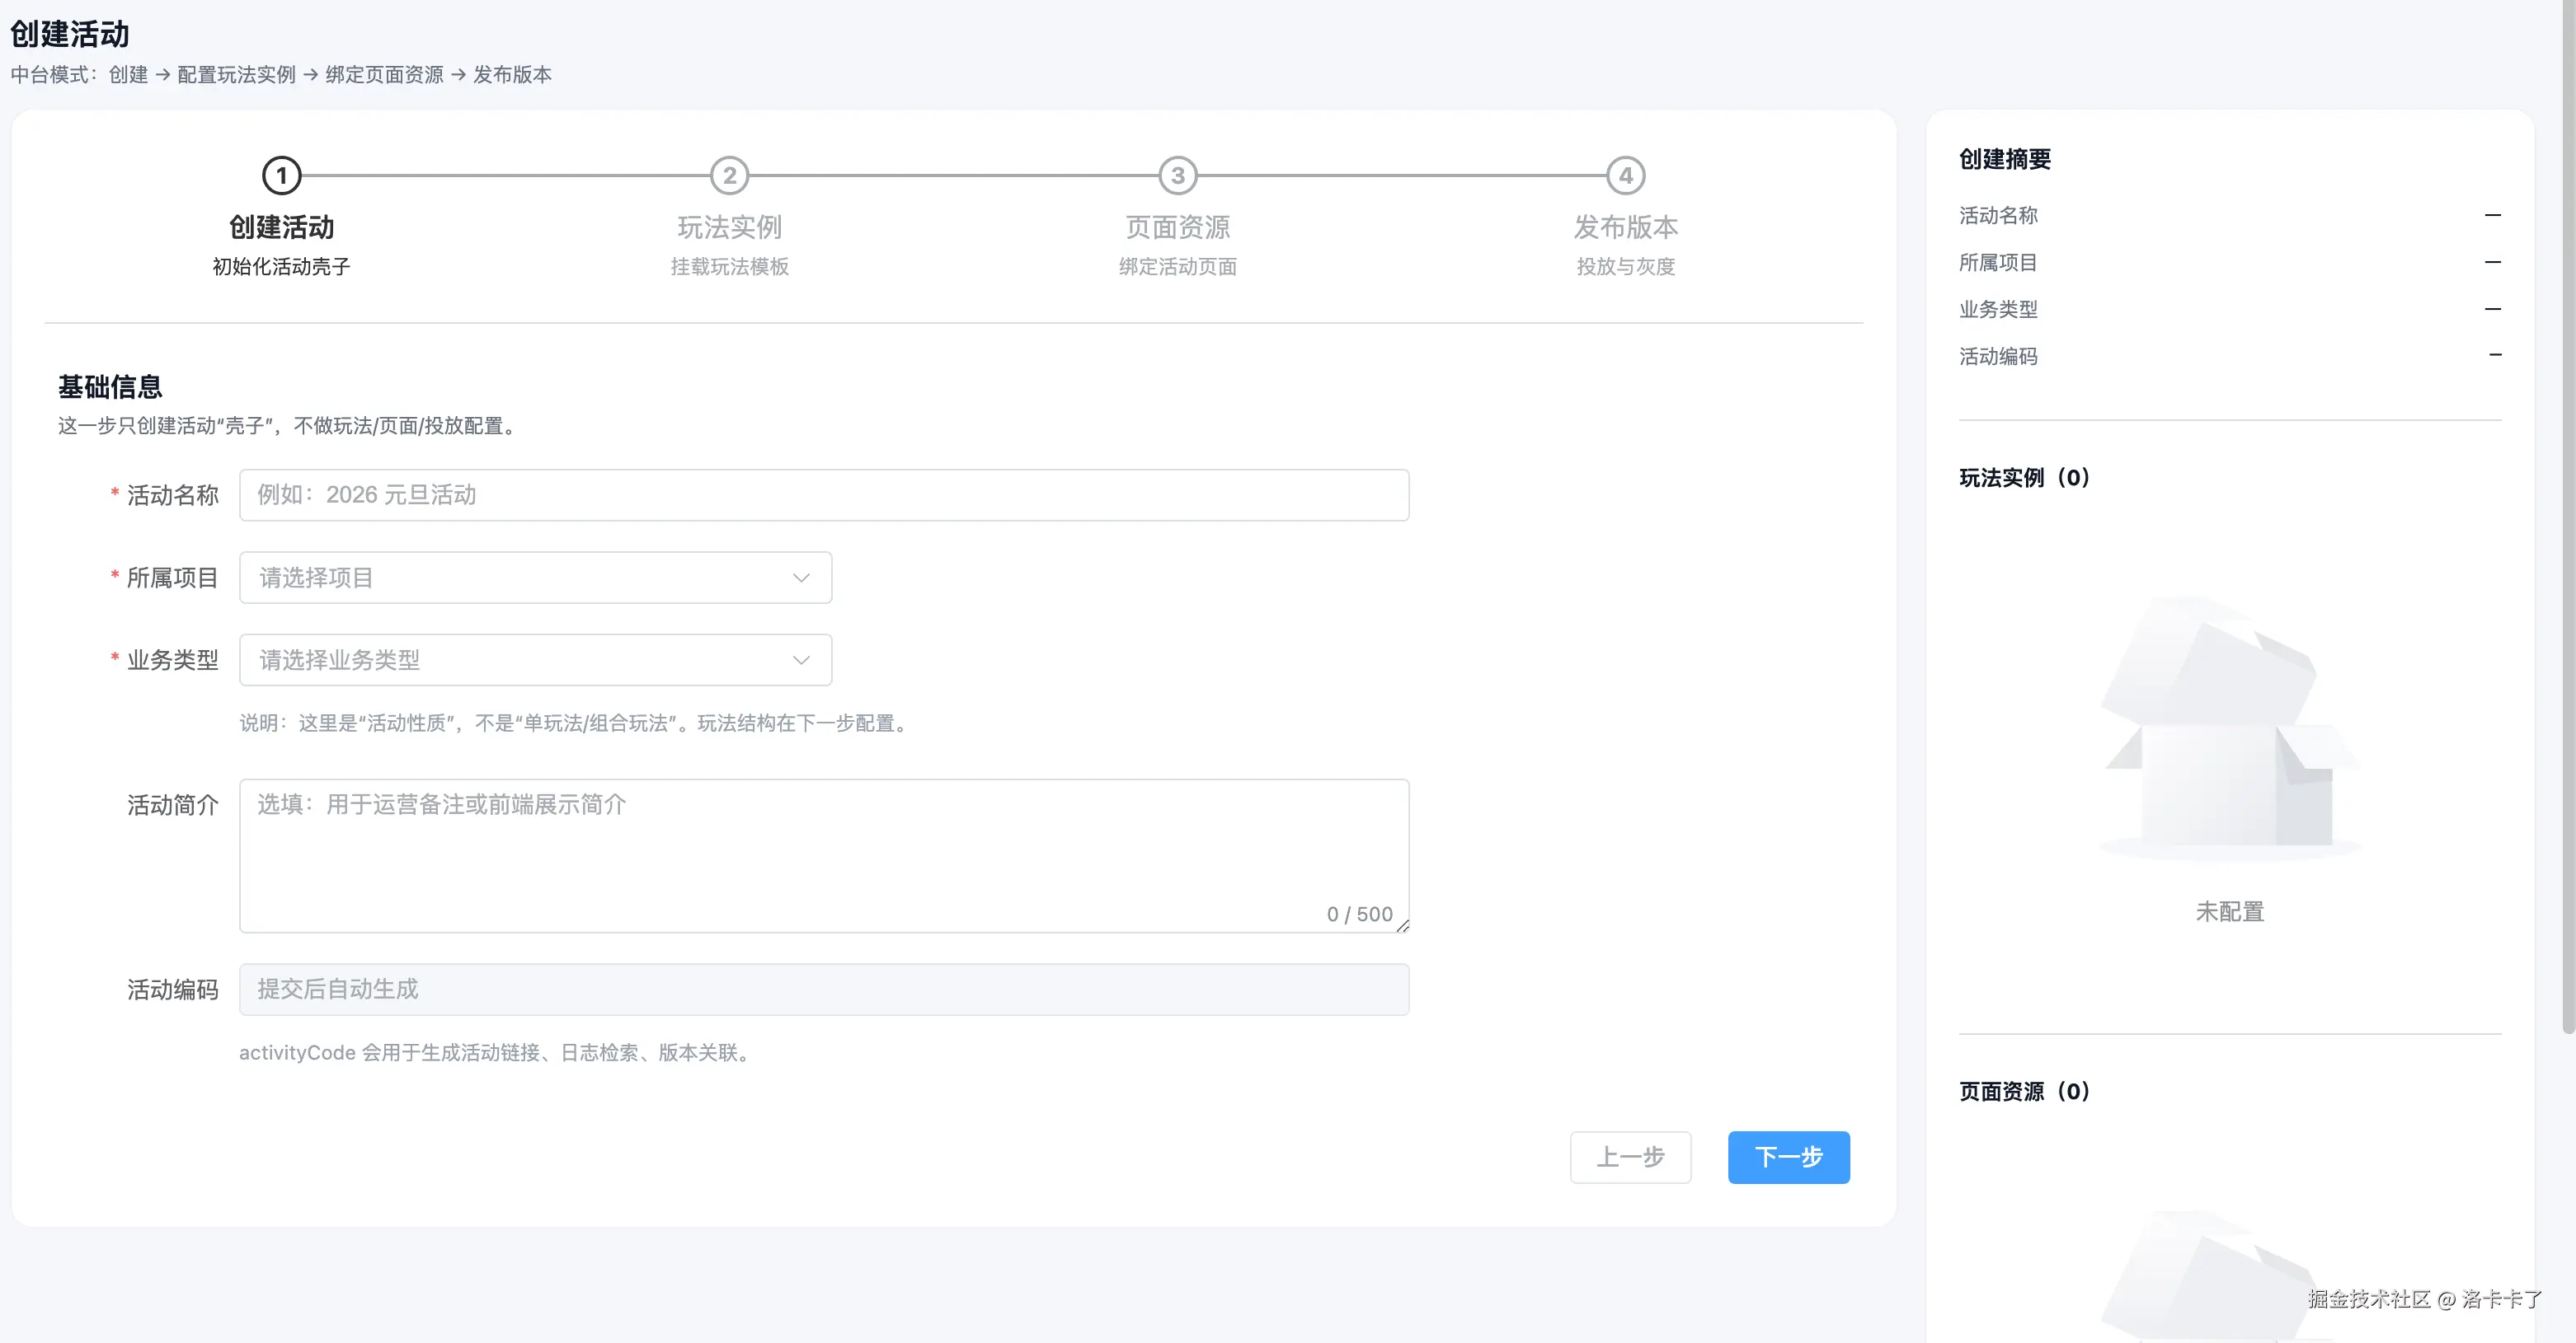Click the step 2 circle icon

pos(729,175)
